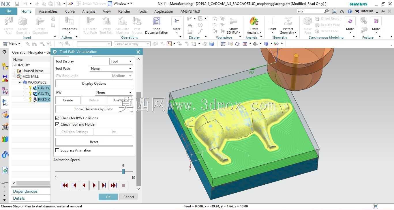Click the Animation Speed slider handle
The height and width of the screenshot is (210, 394).
pyautogui.click(x=123, y=172)
